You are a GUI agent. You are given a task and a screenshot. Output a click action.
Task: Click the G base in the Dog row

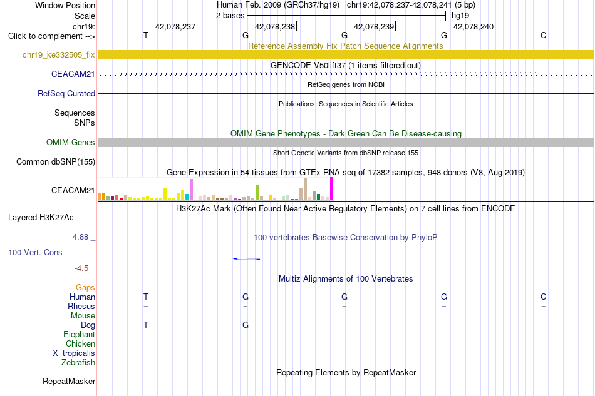246,325
